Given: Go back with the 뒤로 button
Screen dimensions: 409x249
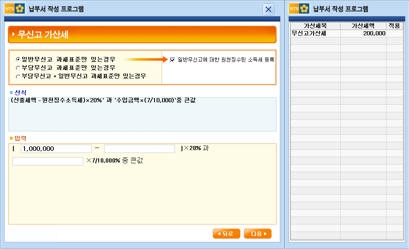Looking at the screenshot, I should pos(227,234).
